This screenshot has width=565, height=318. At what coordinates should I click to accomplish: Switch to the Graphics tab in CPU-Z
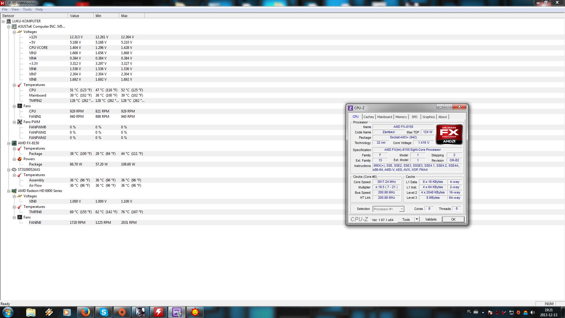(x=428, y=117)
